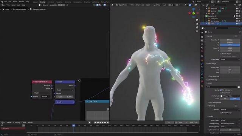The image size is (242, 136).
Task: Open the Frame Rate dropdown
Action: coord(230,60)
